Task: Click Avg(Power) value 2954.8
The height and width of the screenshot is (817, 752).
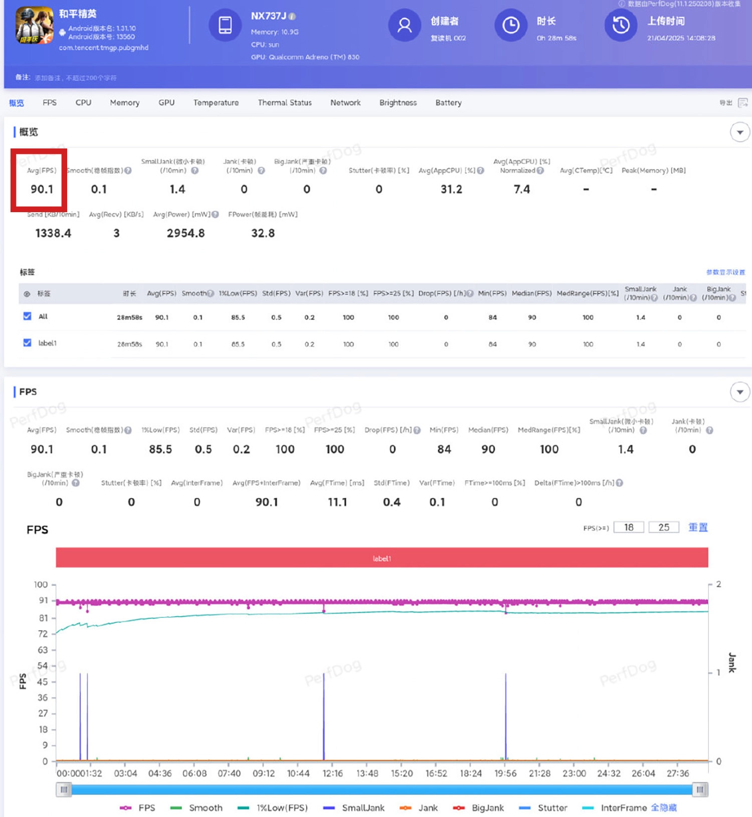Action: point(186,233)
